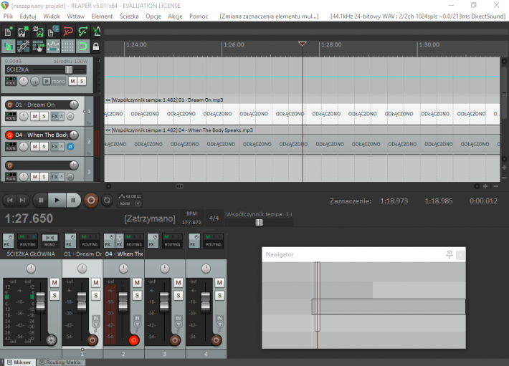Arm record on empty track 3
This screenshot has width=509, height=366.
click(x=10, y=165)
